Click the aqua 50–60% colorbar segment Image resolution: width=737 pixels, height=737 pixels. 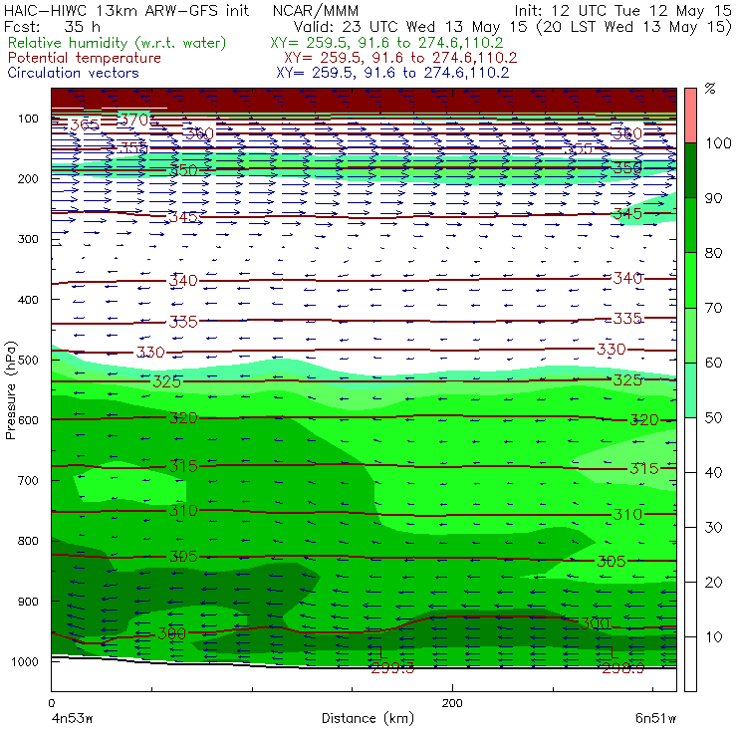pos(690,390)
